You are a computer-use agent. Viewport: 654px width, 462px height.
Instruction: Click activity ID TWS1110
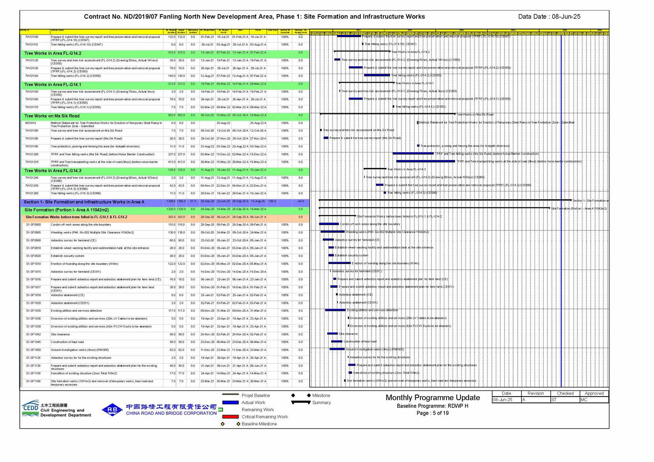point(32,44)
